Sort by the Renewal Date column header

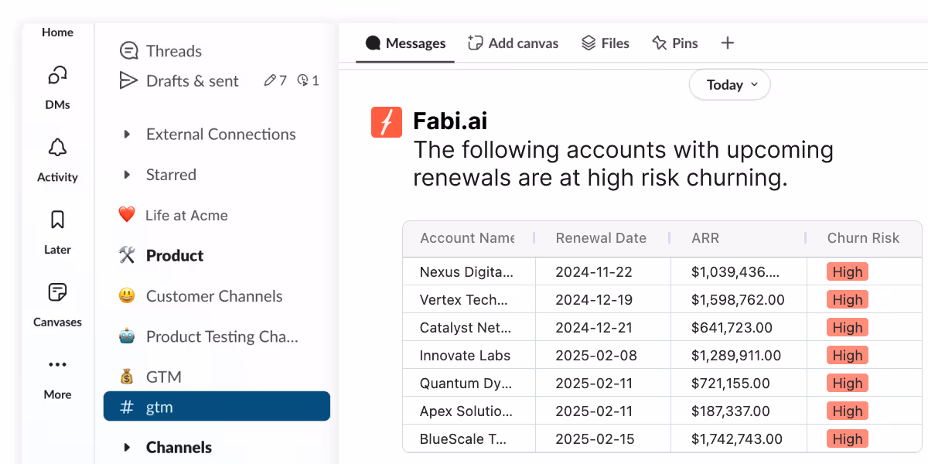(601, 238)
